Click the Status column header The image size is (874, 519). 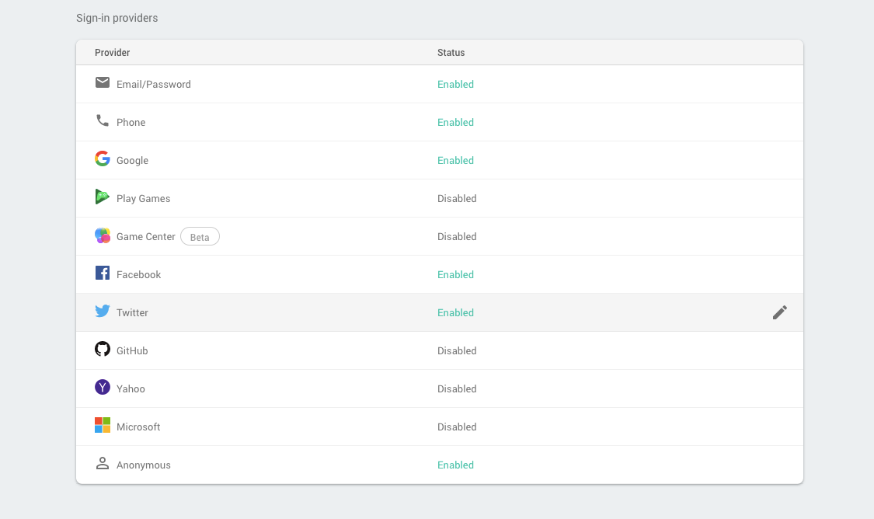[x=451, y=52]
